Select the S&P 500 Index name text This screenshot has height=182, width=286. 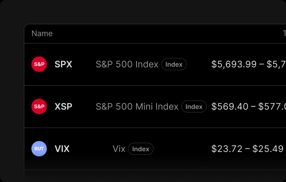127,64
